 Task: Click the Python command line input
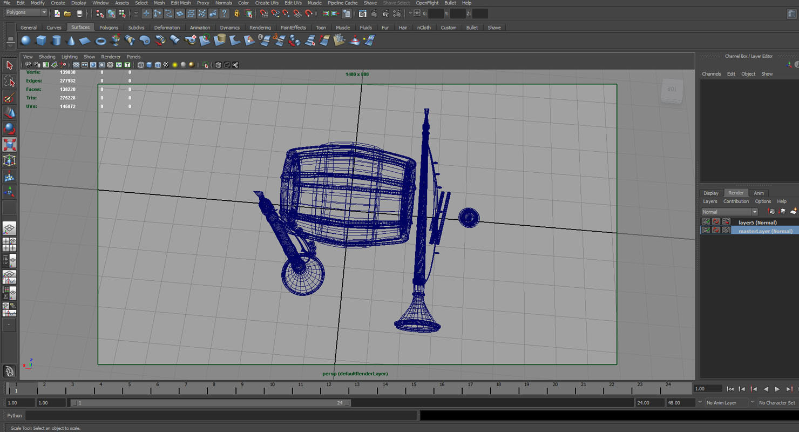[x=221, y=415]
